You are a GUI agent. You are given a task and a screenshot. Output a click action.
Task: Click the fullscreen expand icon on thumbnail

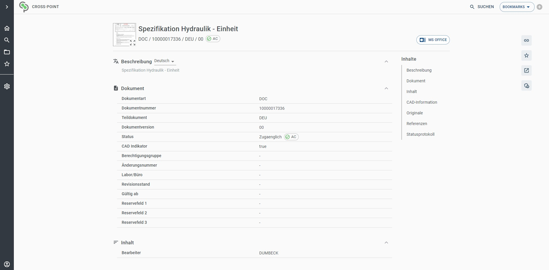[x=133, y=43]
